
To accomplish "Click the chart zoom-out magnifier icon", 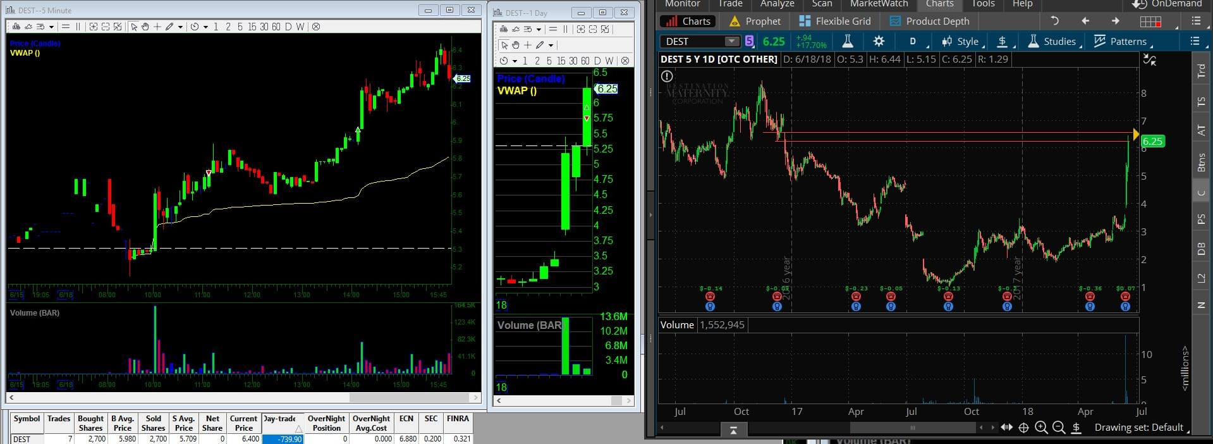I will (1059, 428).
